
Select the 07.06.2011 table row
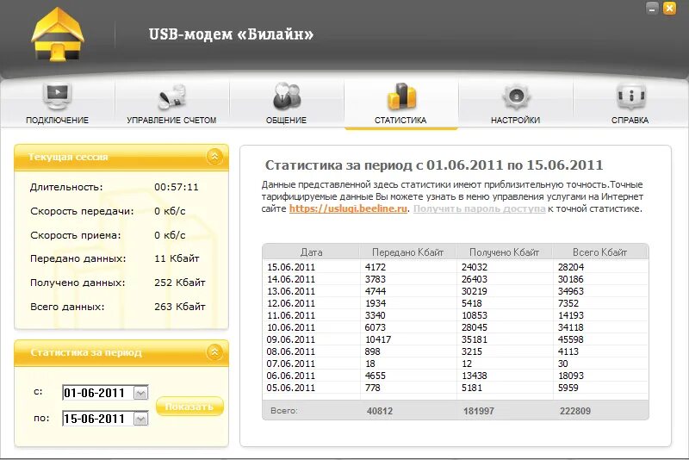[x=456, y=364]
